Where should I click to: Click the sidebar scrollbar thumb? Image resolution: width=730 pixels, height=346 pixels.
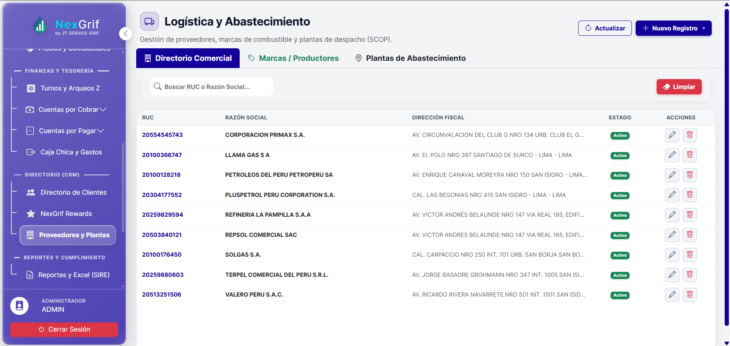pyautogui.click(x=123, y=187)
